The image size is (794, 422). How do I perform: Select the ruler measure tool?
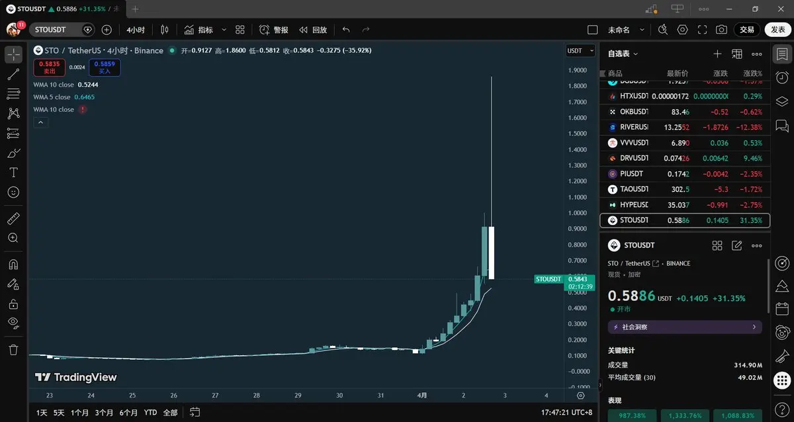[13, 218]
